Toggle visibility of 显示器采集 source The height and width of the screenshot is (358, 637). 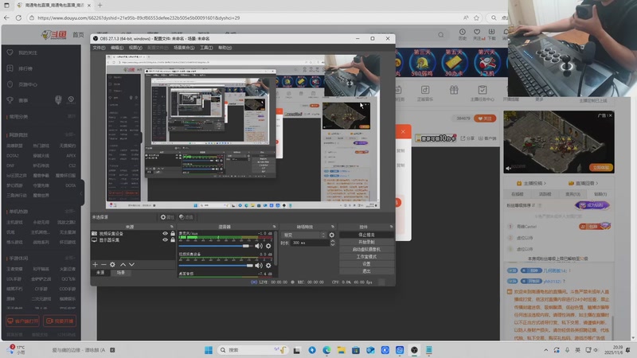(x=165, y=240)
